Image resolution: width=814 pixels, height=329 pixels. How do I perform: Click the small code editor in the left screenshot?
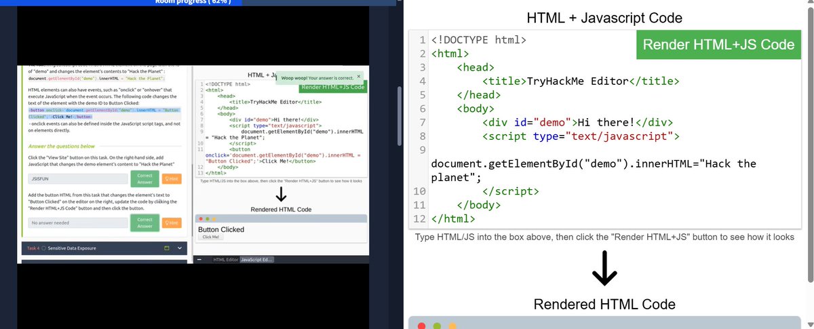[281, 129]
